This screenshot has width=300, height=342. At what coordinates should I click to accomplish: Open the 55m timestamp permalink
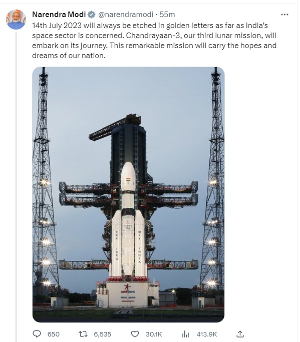coord(167,15)
